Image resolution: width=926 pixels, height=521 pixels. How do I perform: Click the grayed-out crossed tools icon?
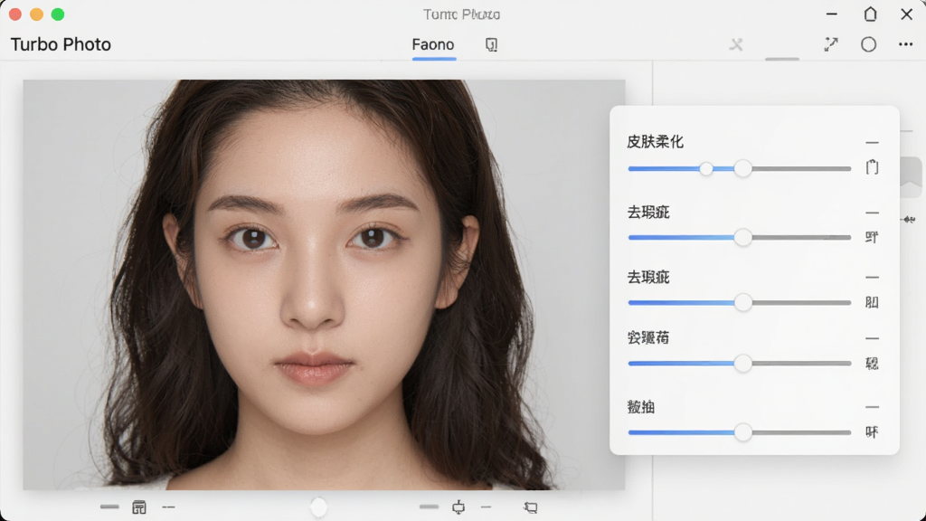(x=736, y=44)
